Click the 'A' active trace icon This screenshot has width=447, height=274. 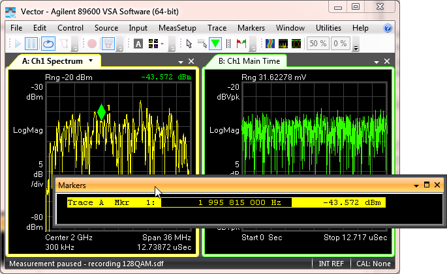[x=138, y=44]
